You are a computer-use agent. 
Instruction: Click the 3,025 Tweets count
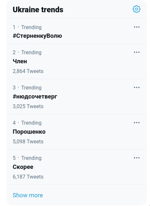point(28,107)
